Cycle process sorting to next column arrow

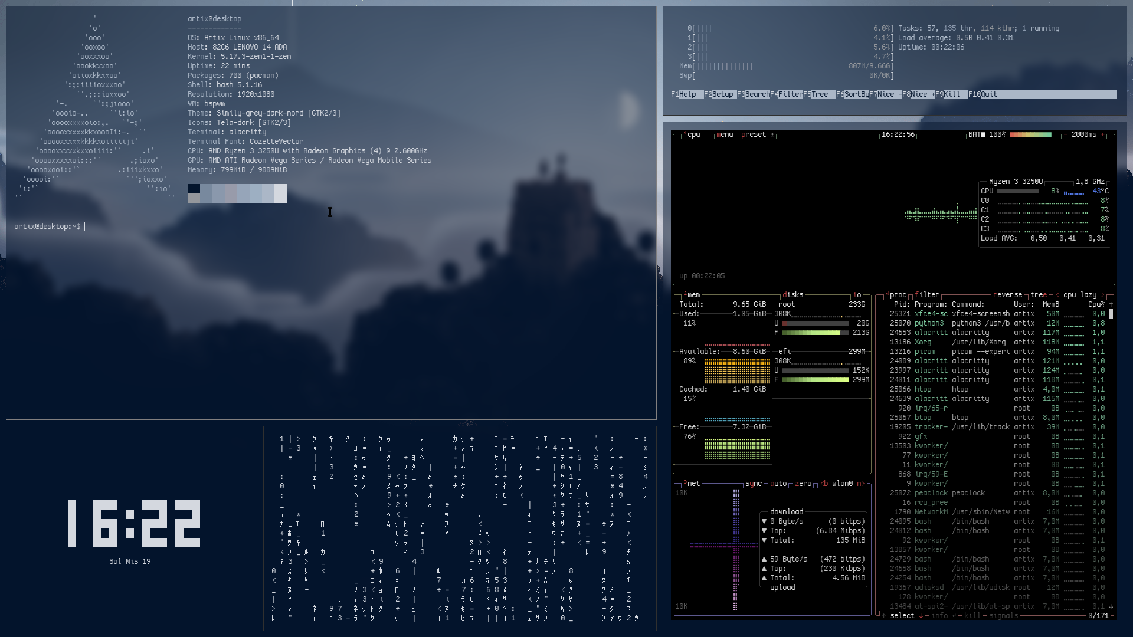[1102, 295]
